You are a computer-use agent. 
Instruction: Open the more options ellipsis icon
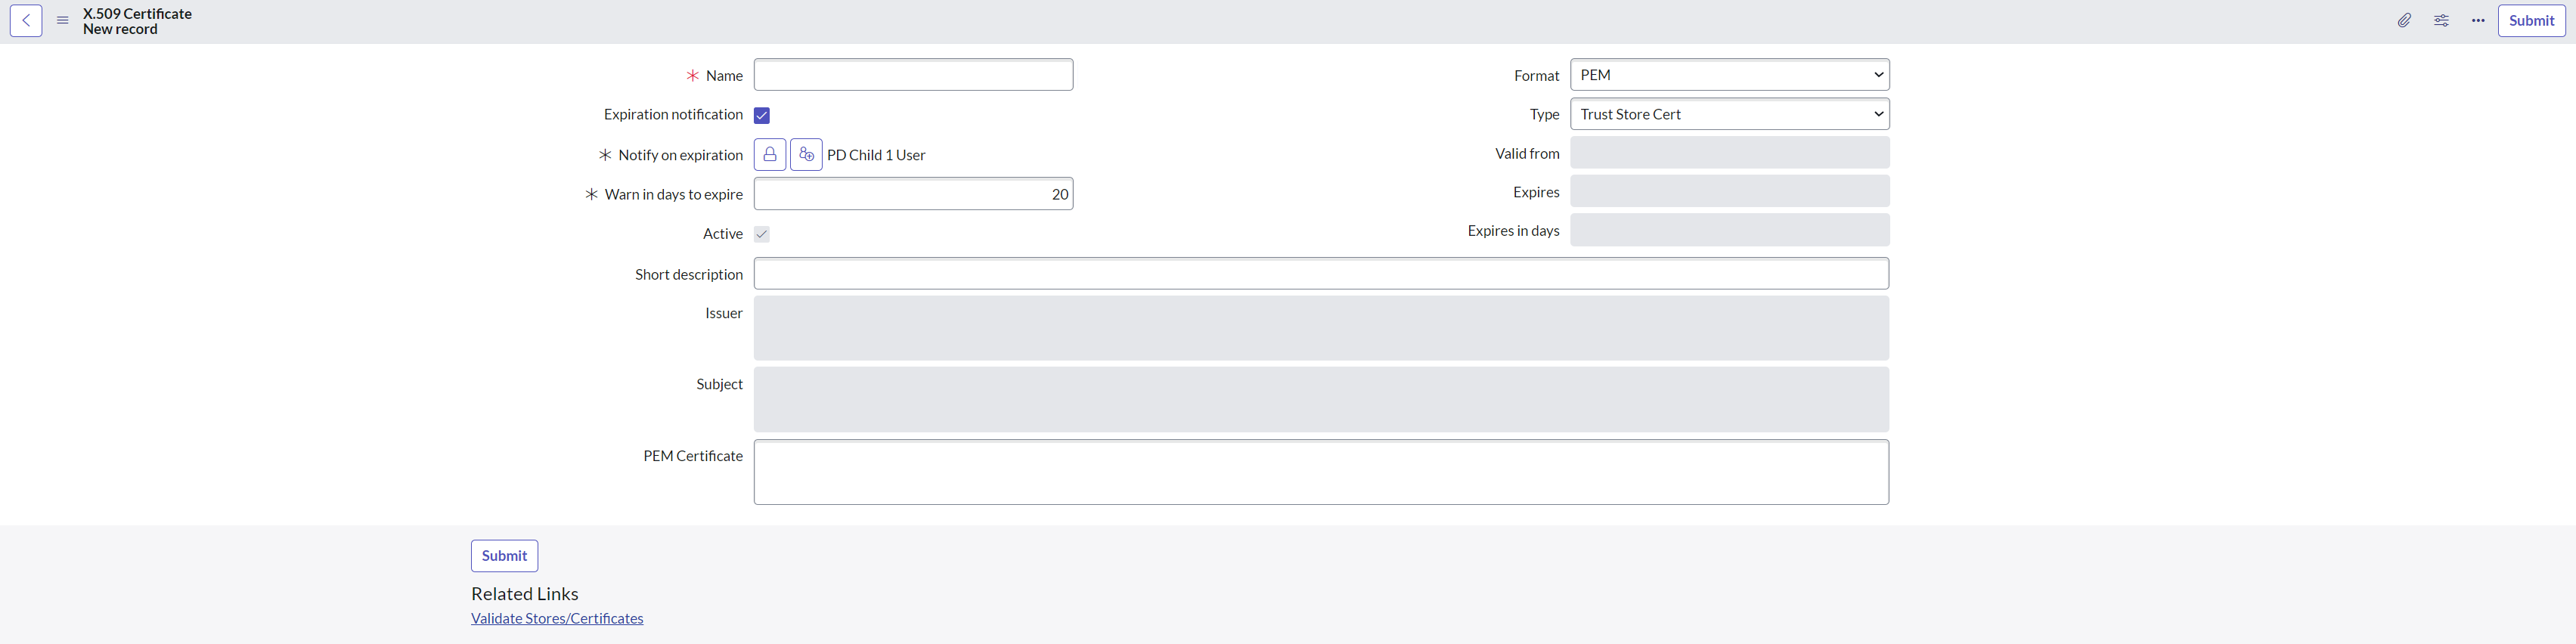[x=2478, y=21]
